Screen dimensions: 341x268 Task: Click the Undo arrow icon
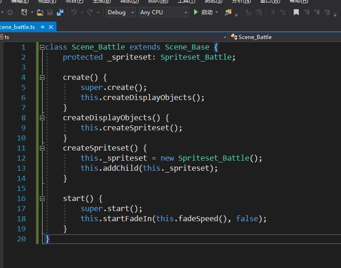pyautogui.click(x=74, y=12)
